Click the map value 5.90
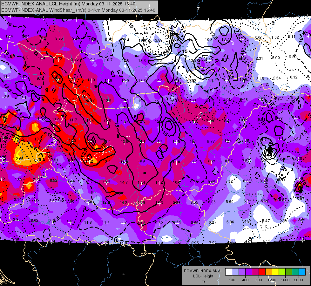This screenshot has width=311, height=286. tap(276, 58)
